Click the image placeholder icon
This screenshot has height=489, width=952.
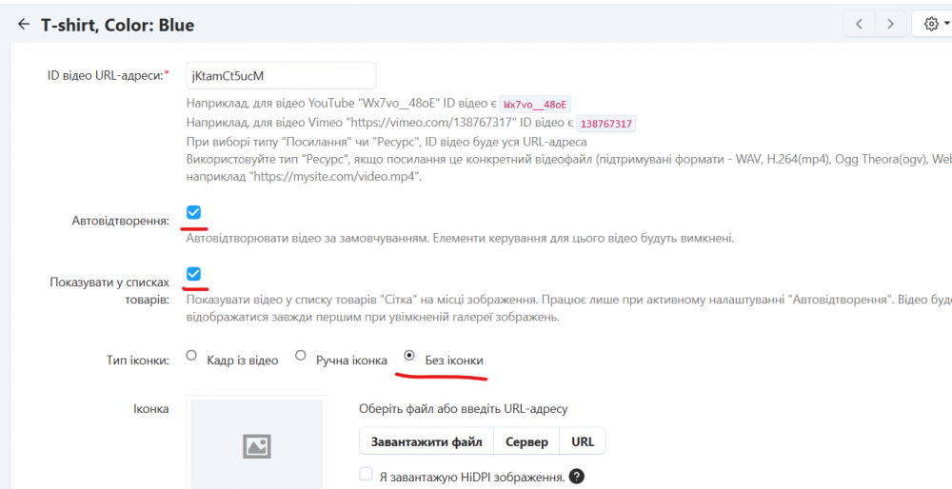click(x=257, y=446)
